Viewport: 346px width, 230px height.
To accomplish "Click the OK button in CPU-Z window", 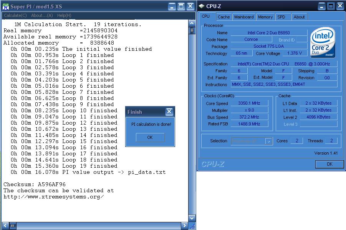I will [329, 164].
